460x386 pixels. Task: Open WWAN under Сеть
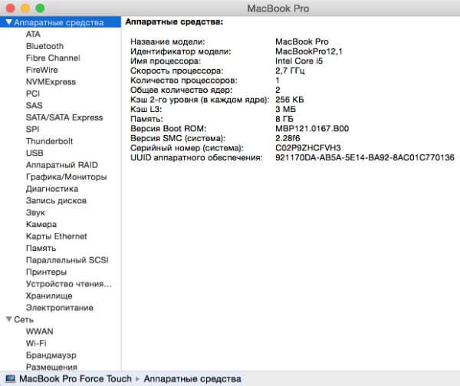pos(40,332)
